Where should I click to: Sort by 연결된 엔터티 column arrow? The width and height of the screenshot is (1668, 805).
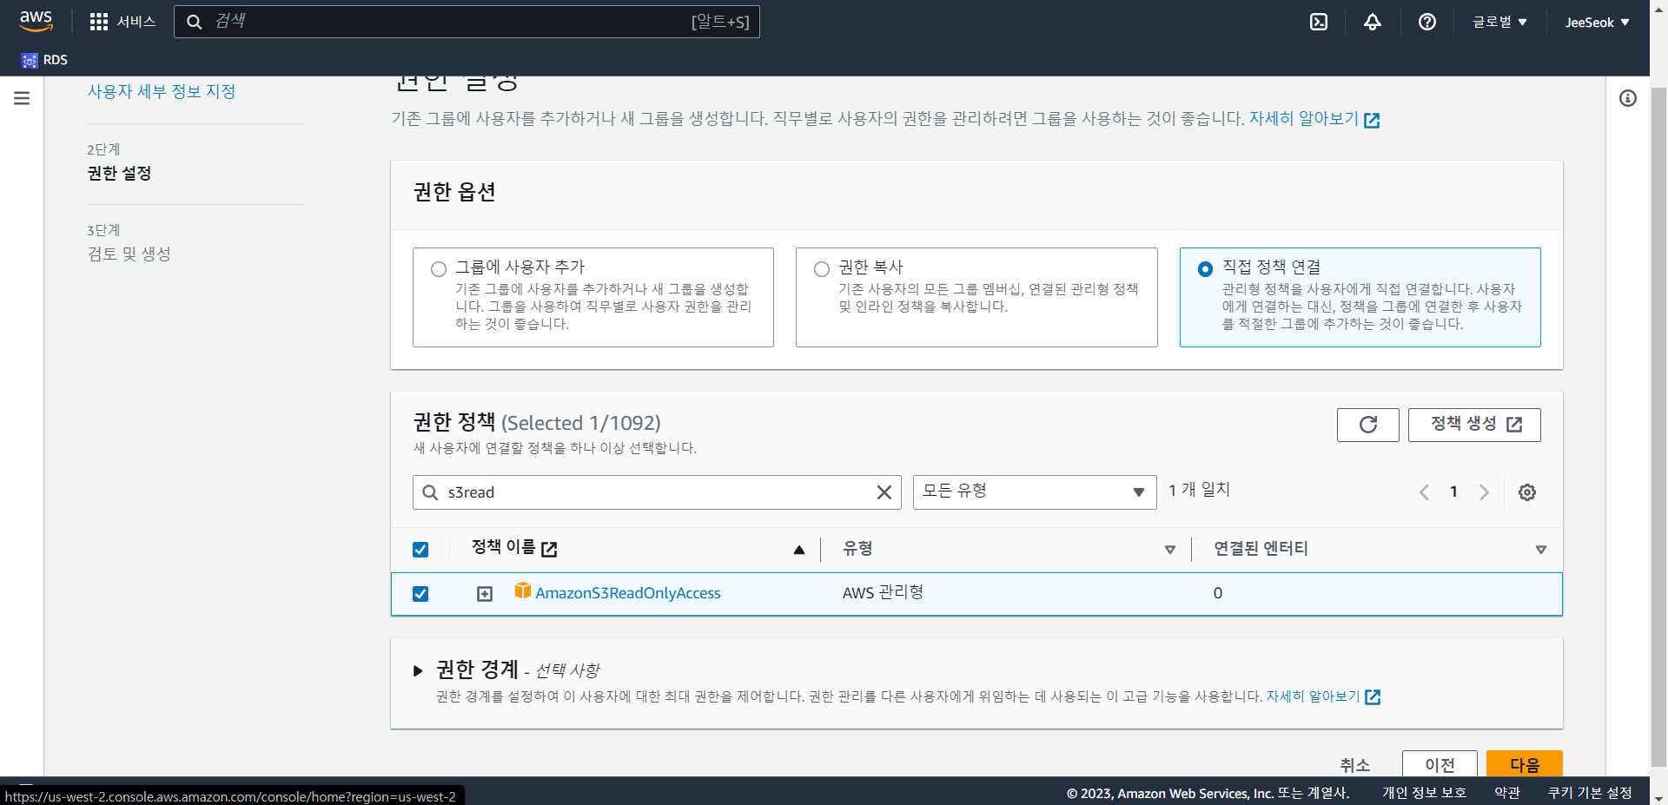pyautogui.click(x=1541, y=550)
